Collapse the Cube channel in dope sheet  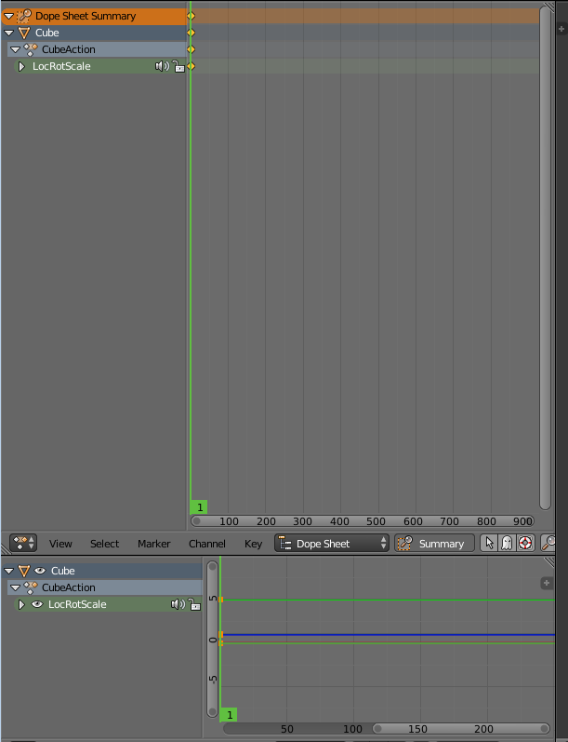pyautogui.click(x=8, y=34)
